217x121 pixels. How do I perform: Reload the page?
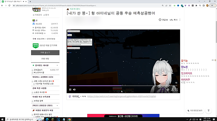tap(9, 5)
